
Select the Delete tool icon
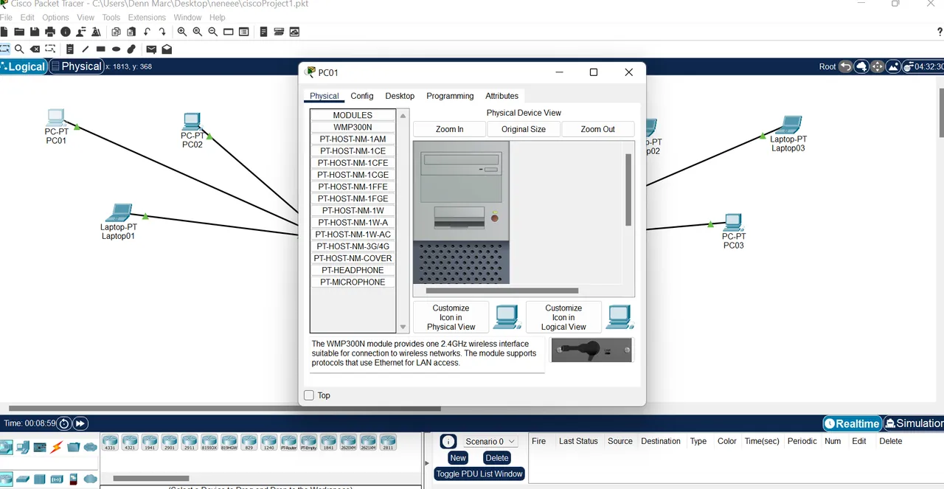[35, 49]
